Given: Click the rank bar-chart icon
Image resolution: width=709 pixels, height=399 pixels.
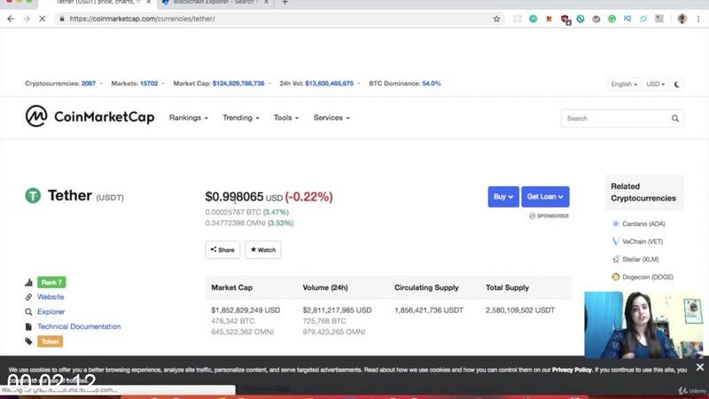Looking at the screenshot, I should tap(28, 282).
